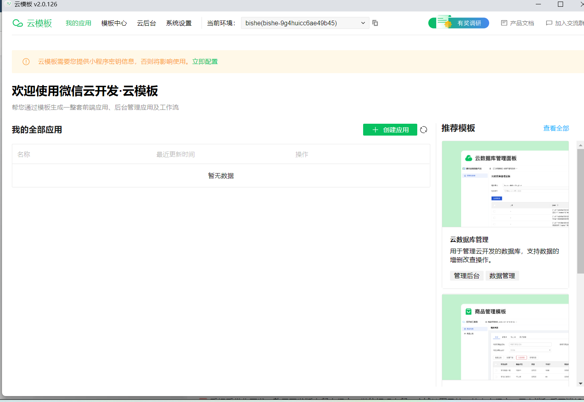Click the 数据管理 tag
Image resolution: width=584 pixels, height=402 pixels.
[502, 276]
